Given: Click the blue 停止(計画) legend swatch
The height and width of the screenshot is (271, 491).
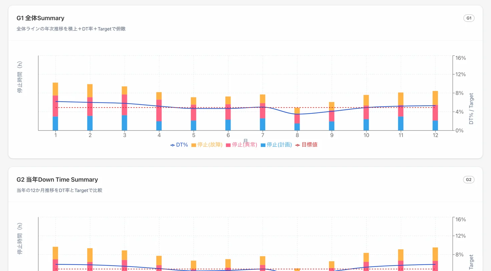Looking at the screenshot, I should [263, 145].
